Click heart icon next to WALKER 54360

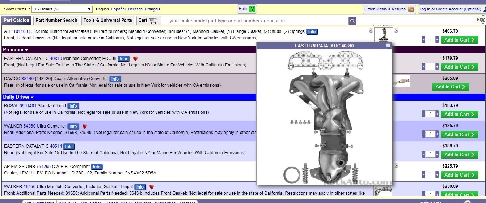click(85, 126)
